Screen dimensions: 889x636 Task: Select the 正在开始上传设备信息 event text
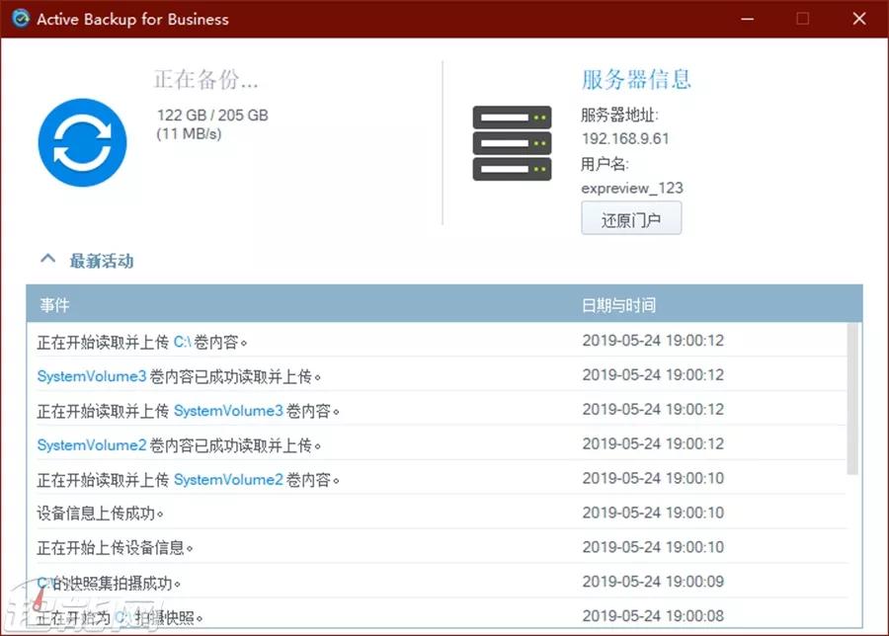click(x=116, y=548)
